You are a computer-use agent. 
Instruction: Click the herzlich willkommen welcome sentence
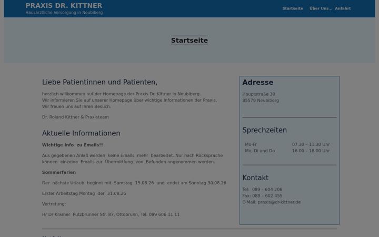[x=122, y=94]
